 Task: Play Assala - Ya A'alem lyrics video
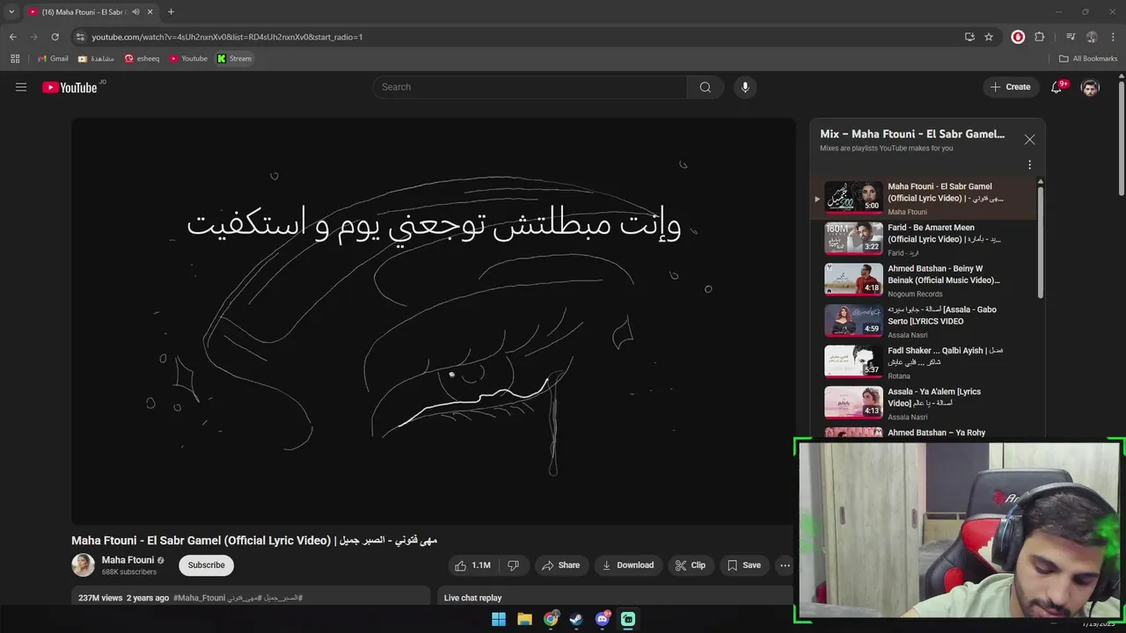[924, 404]
